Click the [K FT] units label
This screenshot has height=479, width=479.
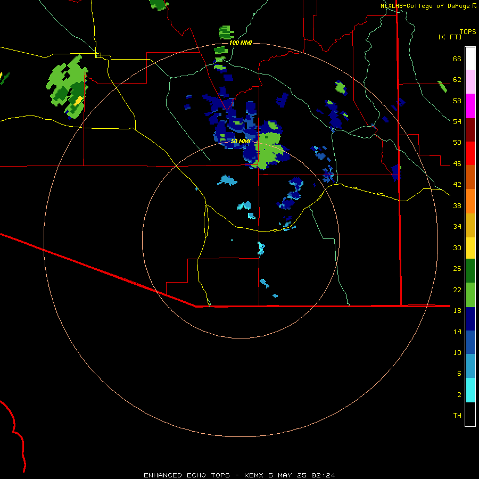pos(450,37)
